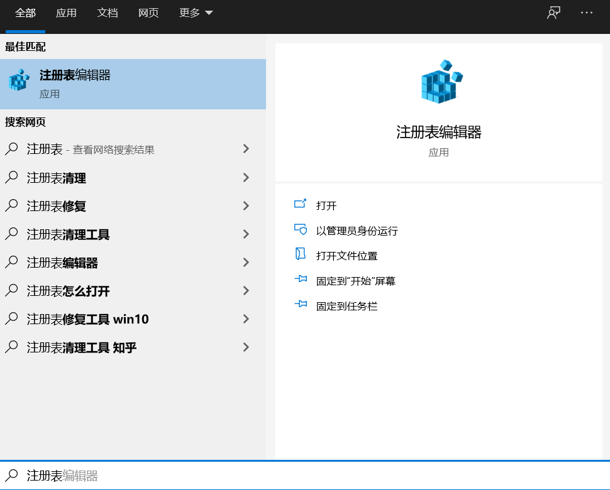Switch to the 文档 tab
The height and width of the screenshot is (490, 610).
pos(108,13)
